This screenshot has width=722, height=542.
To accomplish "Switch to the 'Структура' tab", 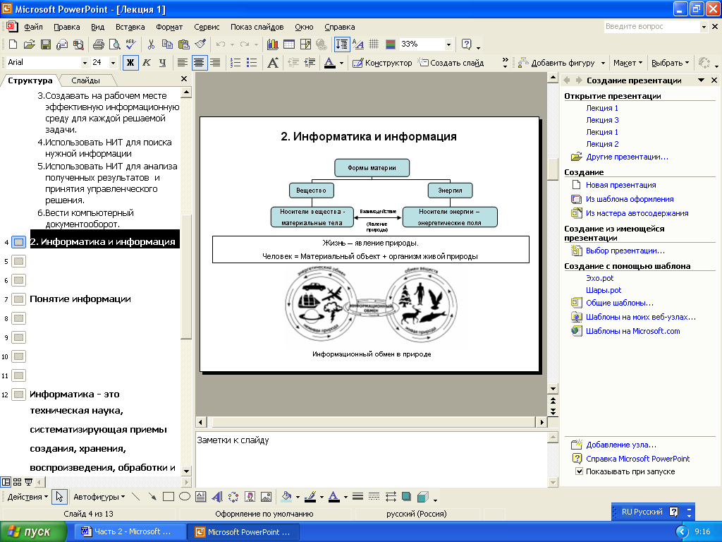I will click(x=30, y=80).
